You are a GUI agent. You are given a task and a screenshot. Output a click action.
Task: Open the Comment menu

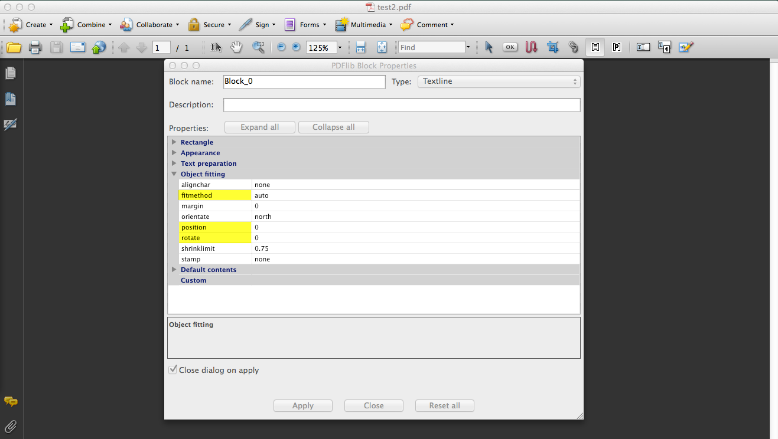coord(427,25)
